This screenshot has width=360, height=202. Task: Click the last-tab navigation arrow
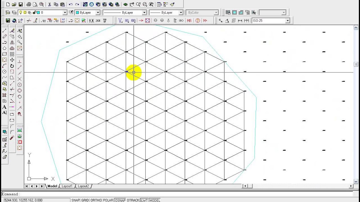42,186
